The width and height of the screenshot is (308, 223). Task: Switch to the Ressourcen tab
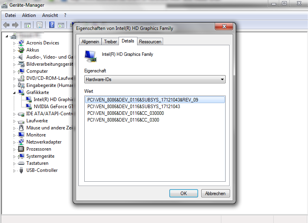(x=150, y=42)
